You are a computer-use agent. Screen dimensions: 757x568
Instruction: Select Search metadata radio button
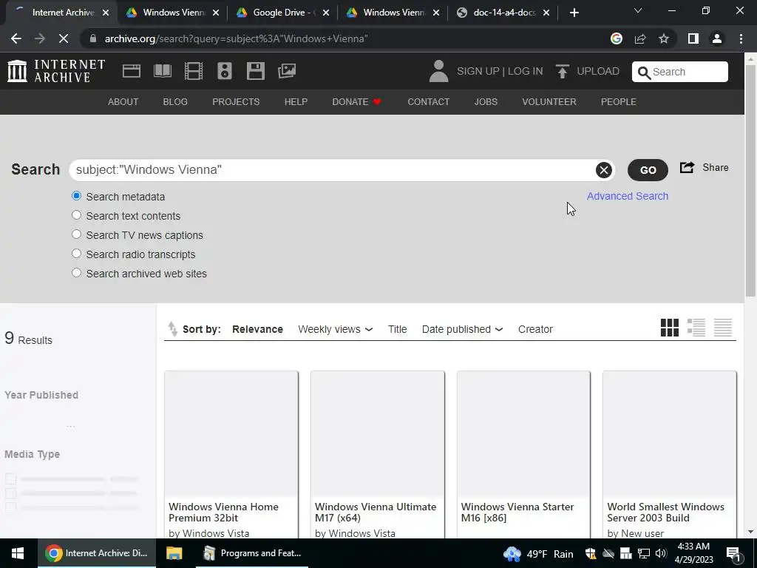point(76,196)
